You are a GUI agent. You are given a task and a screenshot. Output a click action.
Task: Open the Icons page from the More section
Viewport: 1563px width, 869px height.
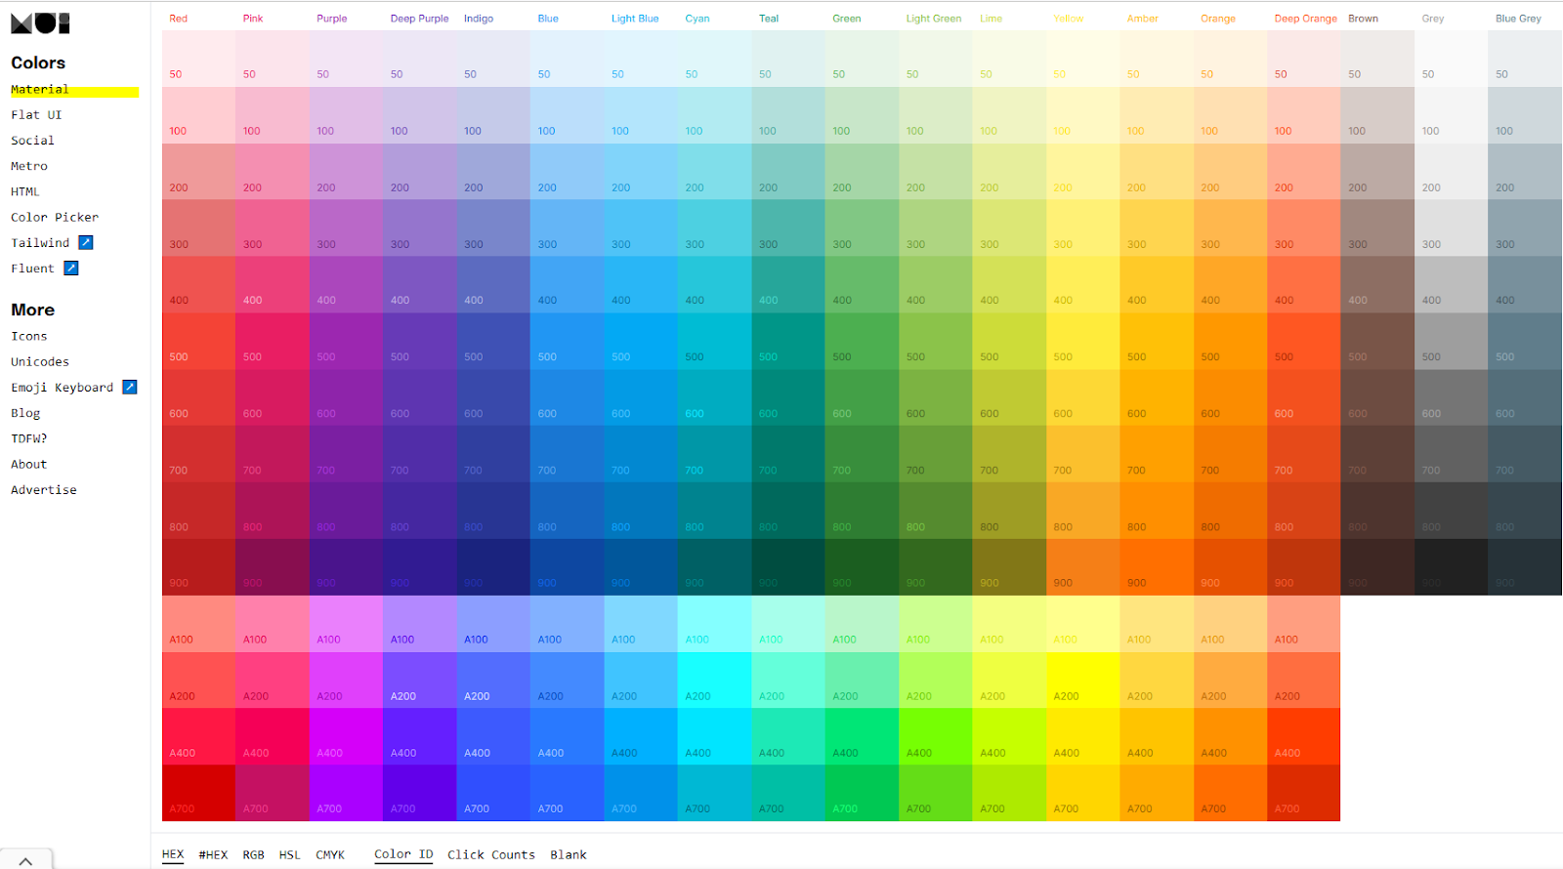coord(29,336)
